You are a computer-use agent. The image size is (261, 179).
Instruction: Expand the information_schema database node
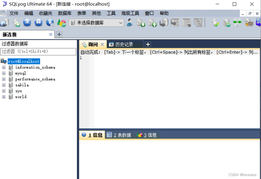click(4, 67)
